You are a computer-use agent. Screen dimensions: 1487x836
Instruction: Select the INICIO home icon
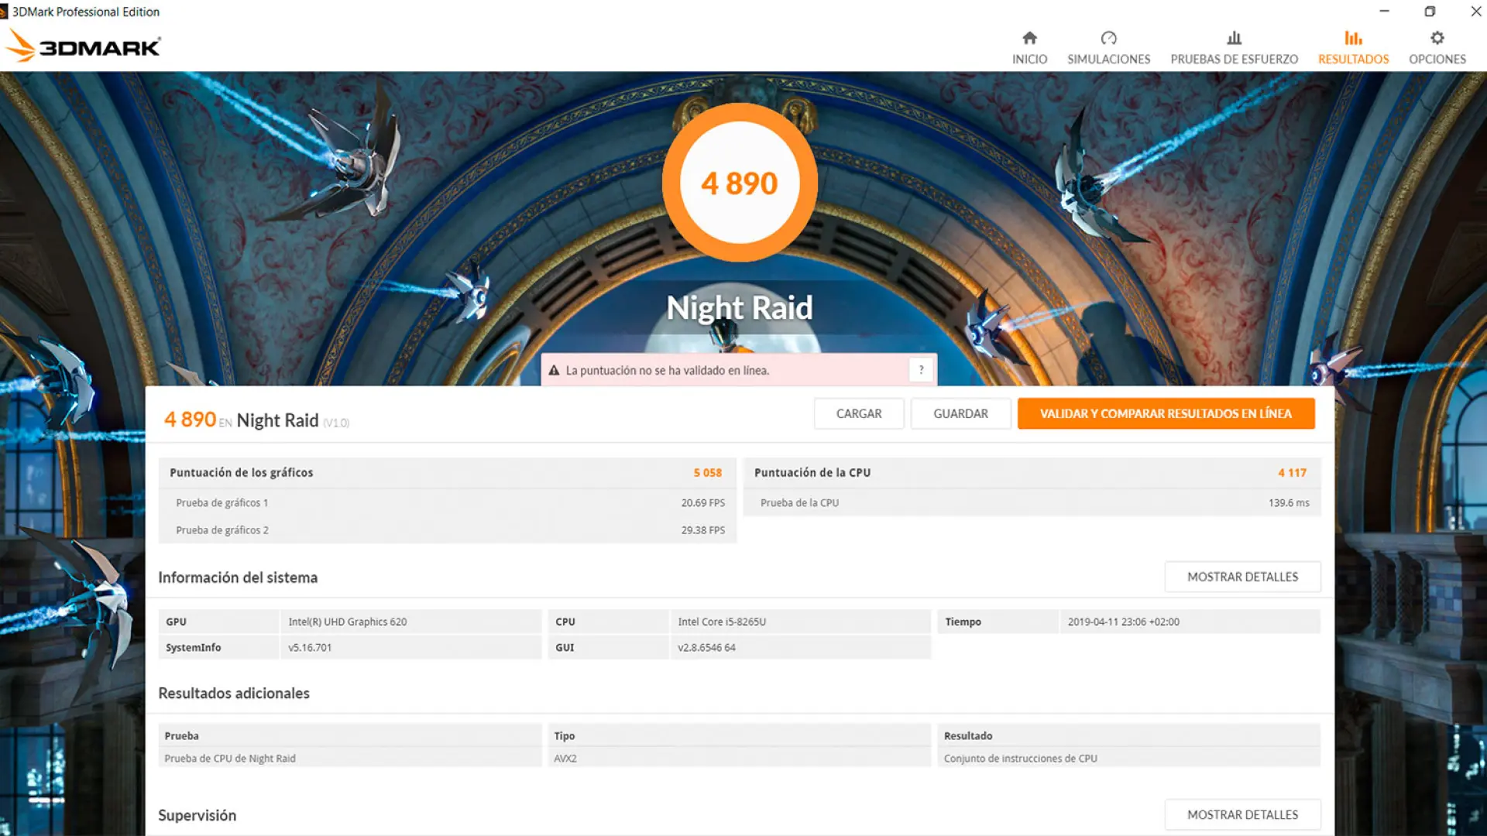(1029, 37)
